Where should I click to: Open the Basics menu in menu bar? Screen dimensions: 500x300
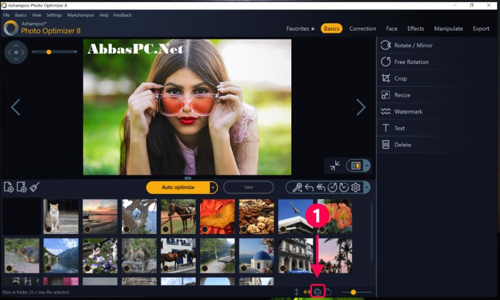[21, 15]
